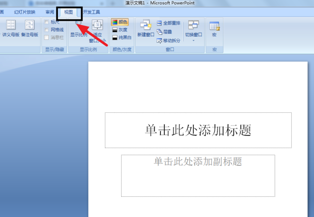Click the subtitle placeholder 单击此处添加副标题
This screenshot has height=217, width=314.
pos(198,176)
